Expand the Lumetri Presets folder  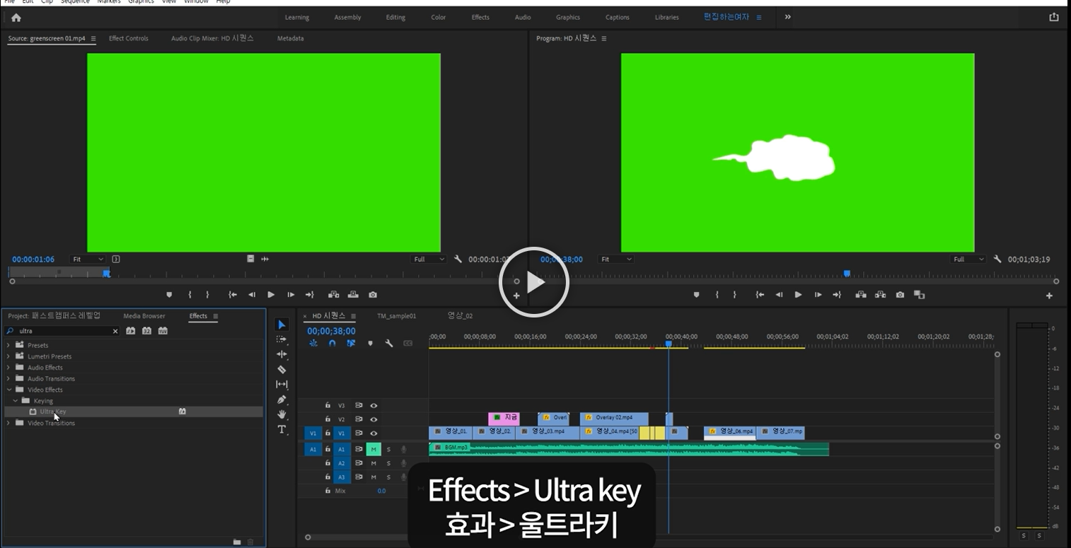point(8,356)
